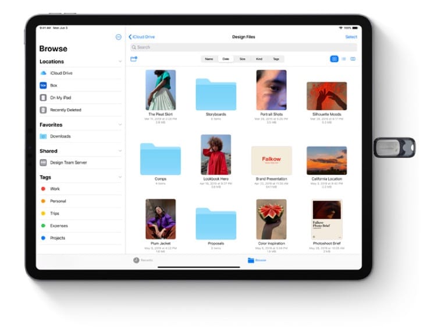
Task: Open Plum Jacket image
Action: [x=161, y=219]
